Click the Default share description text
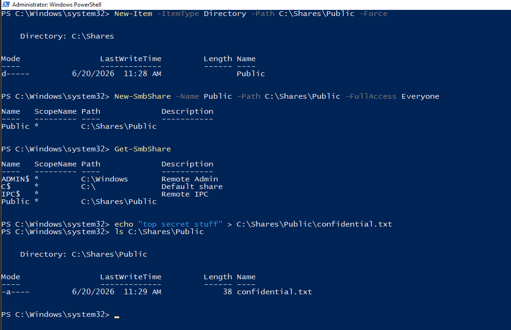This screenshot has height=330, width=511. (x=192, y=187)
